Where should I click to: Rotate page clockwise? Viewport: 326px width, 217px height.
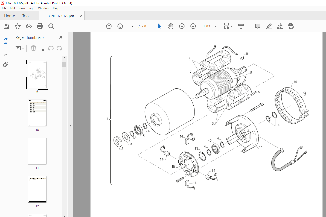click(59, 48)
